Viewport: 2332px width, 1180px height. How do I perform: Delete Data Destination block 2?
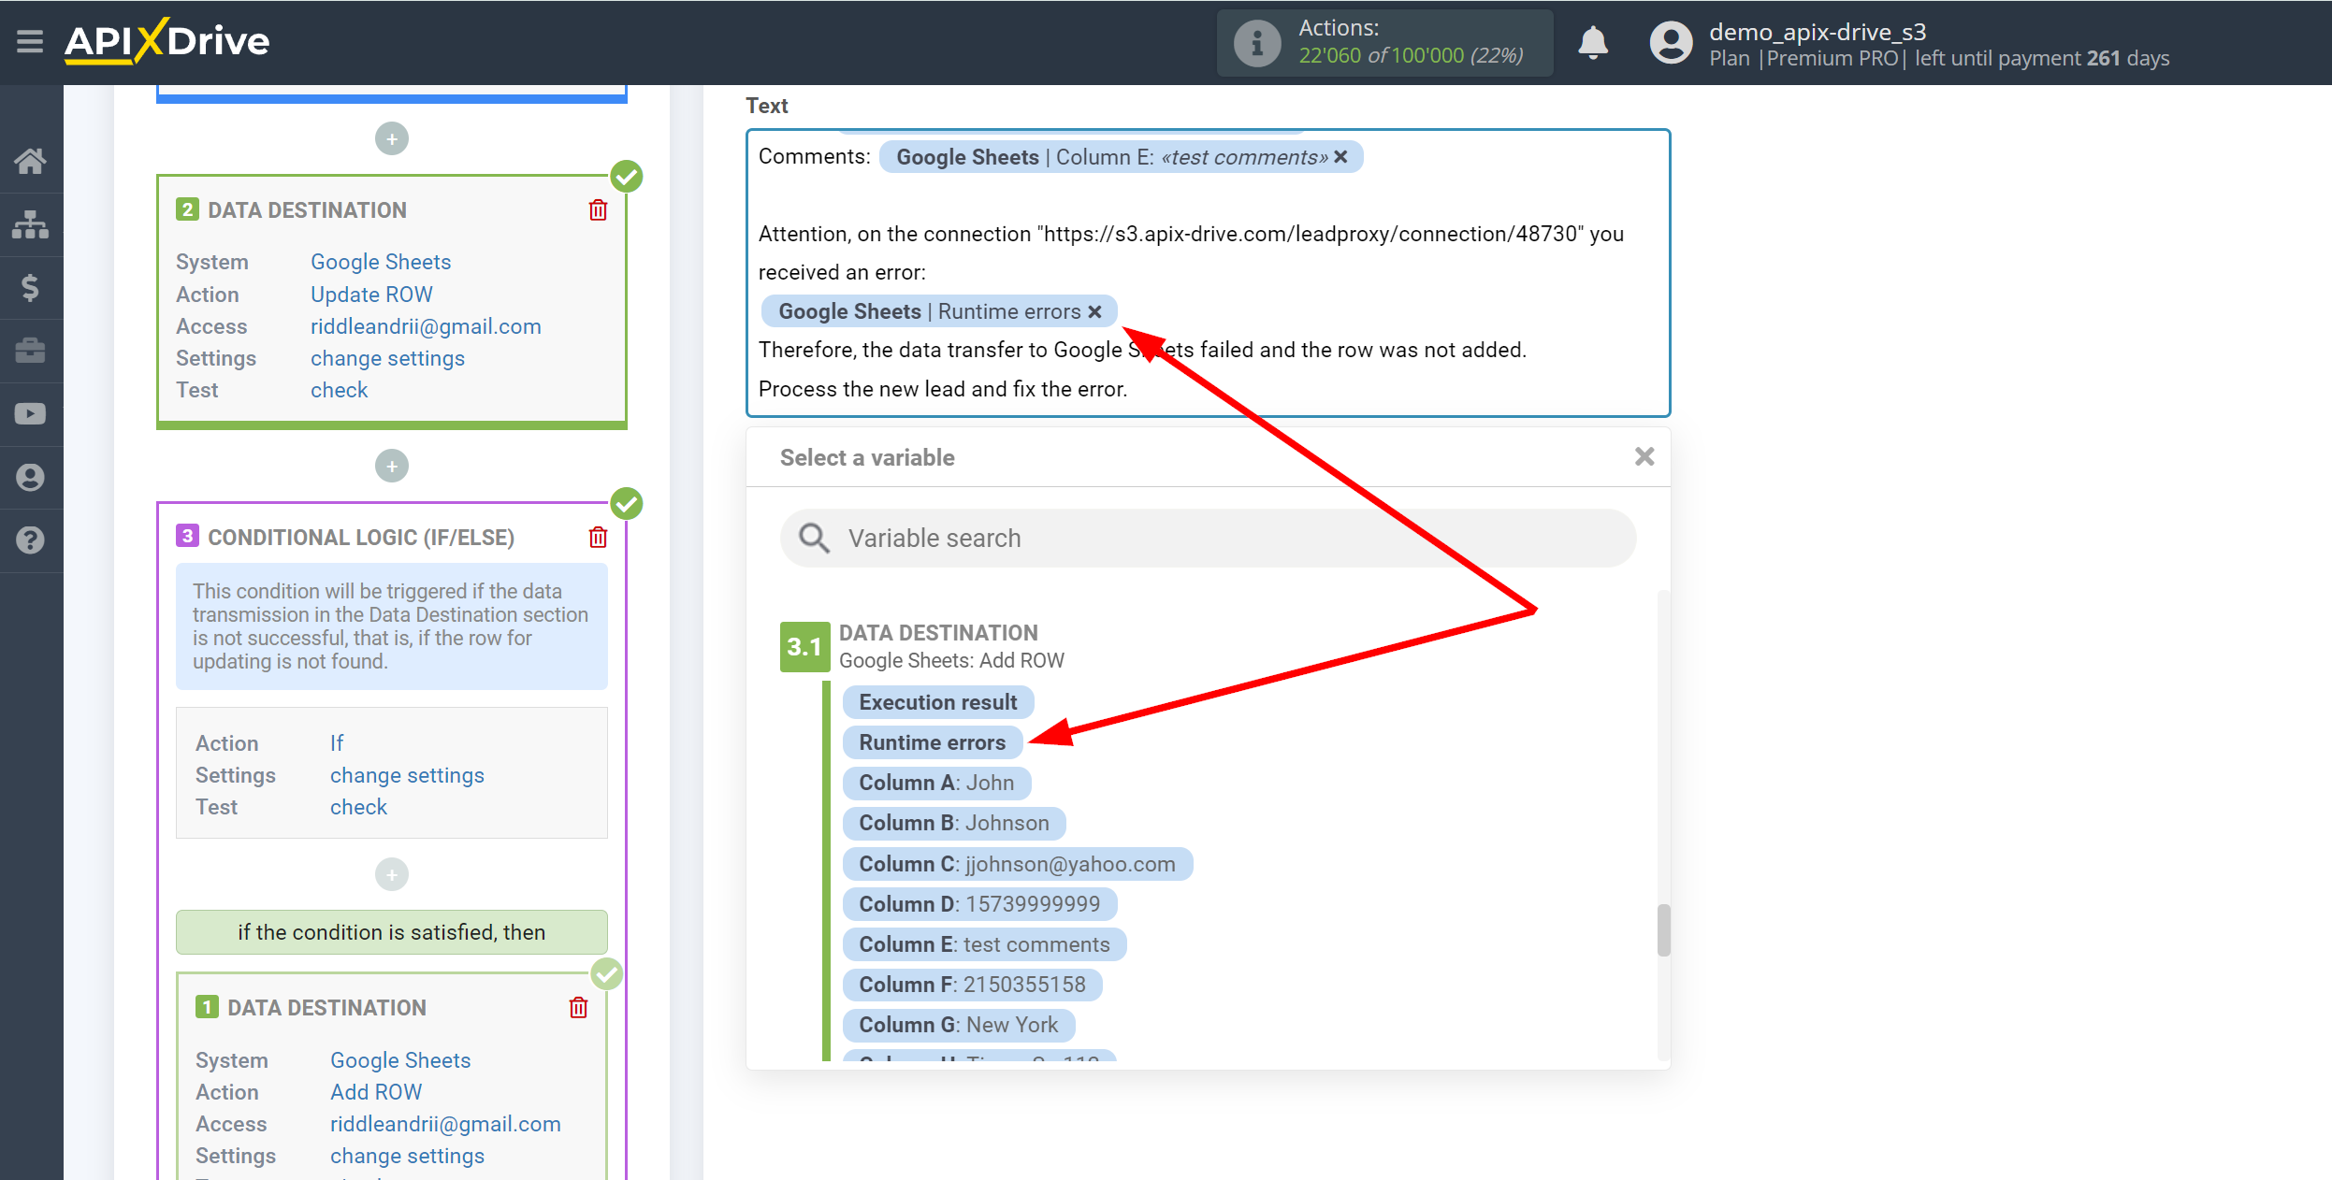coord(599,210)
